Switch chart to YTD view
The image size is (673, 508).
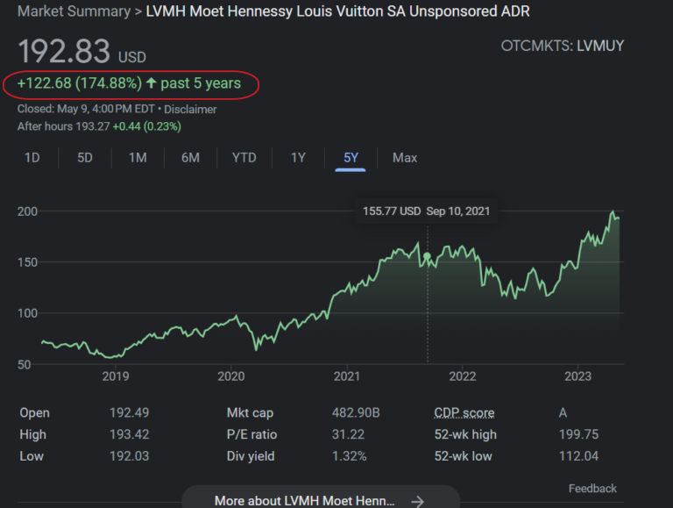(x=244, y=158)
